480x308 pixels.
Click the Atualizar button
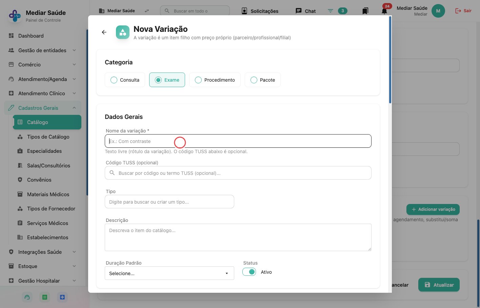(x=439, y=285)
